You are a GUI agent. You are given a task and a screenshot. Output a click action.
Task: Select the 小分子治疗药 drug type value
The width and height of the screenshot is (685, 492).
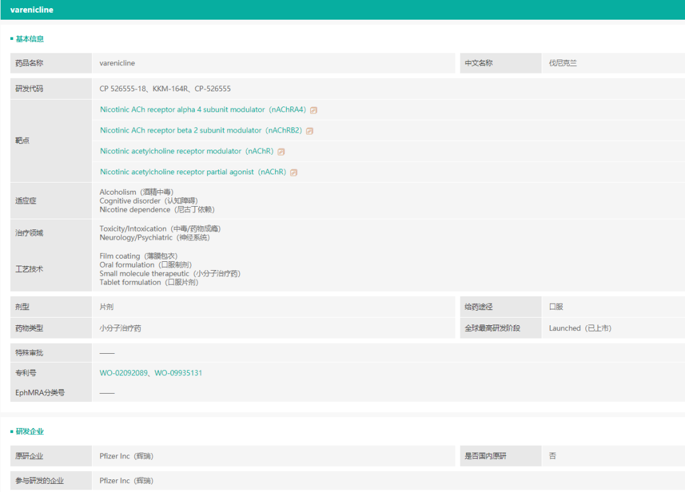[x=120, y=328]
